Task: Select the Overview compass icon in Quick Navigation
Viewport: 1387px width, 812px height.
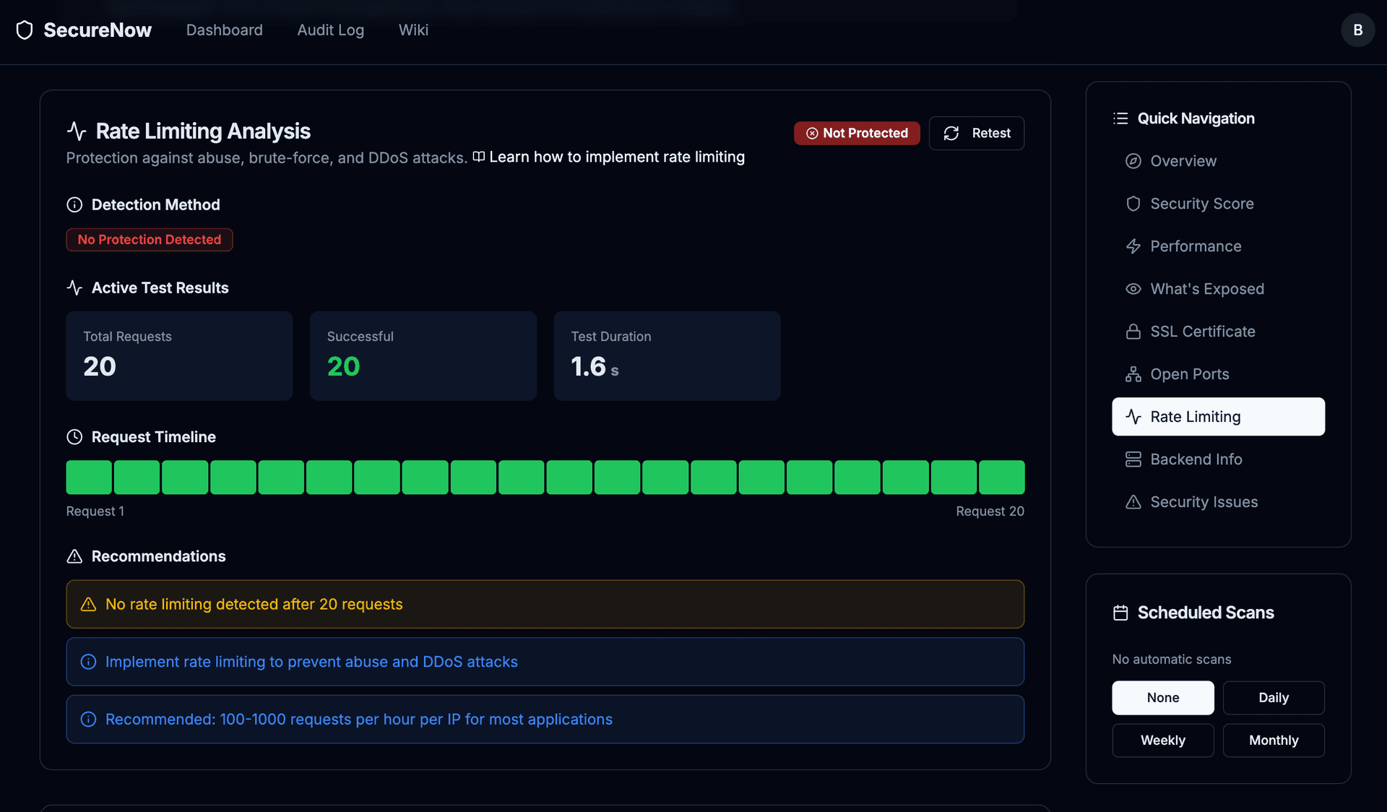Action: tap(1133, 161)
